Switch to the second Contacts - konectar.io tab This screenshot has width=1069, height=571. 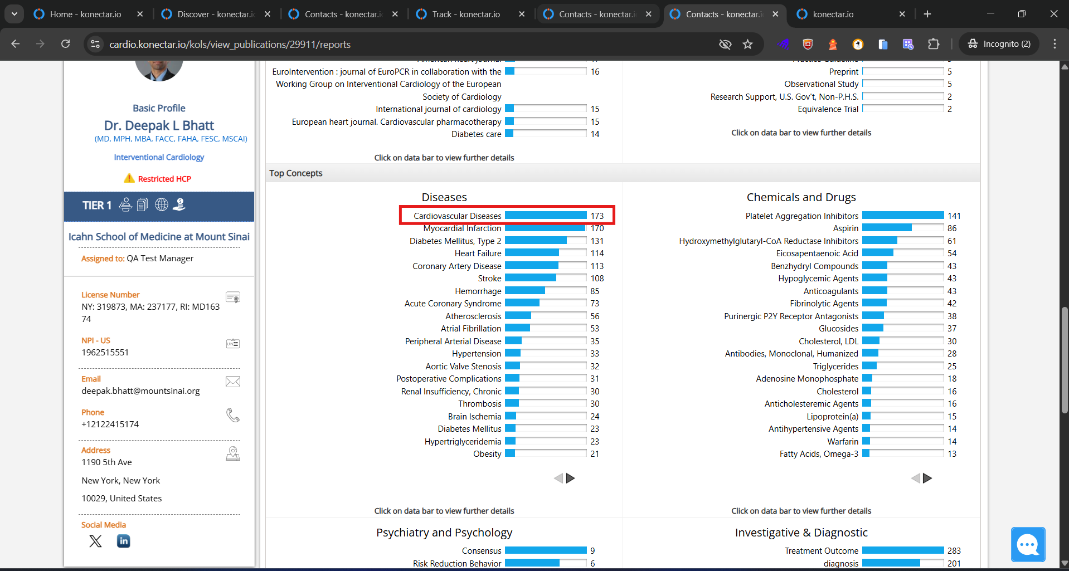pyautogui.click(x=597, y=14)
